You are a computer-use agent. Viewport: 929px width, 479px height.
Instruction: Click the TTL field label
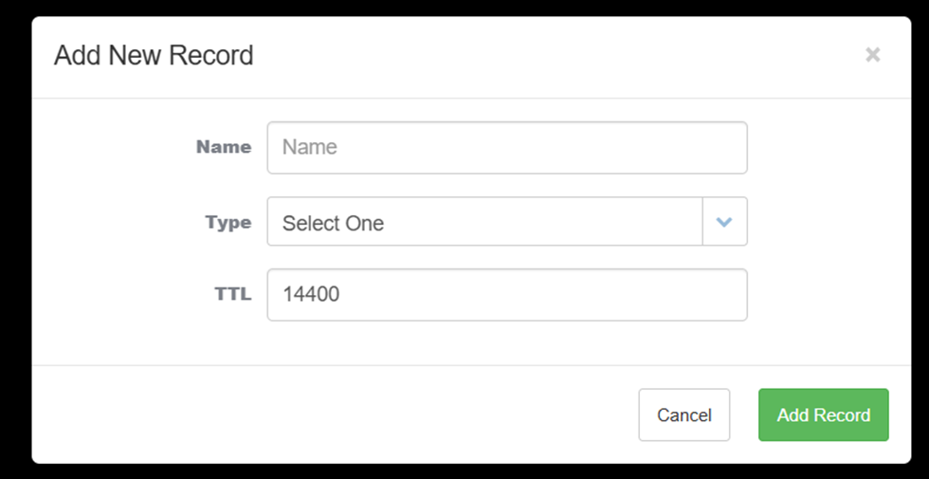[232, 294]
